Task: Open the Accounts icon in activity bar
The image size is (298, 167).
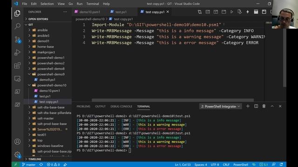Action: 17,141
